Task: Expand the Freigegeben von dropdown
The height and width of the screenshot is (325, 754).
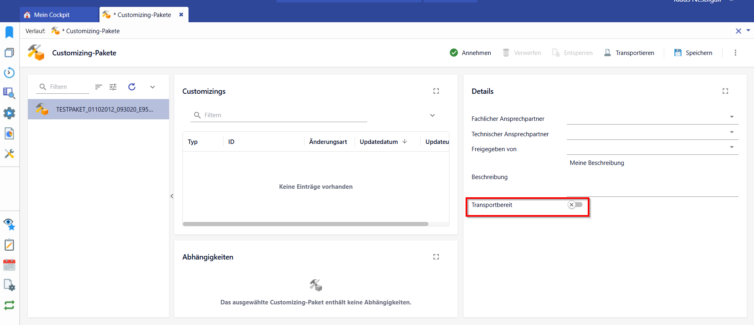Action: point(732,147)
